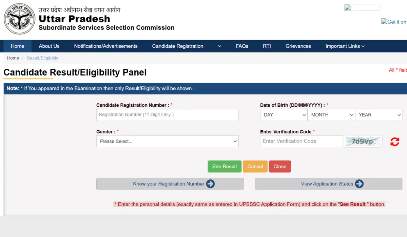The width and height of the screenshot is (407, 237).
Task: Expand the Candidate Registration menu chevron
Action: coord(219,46)
